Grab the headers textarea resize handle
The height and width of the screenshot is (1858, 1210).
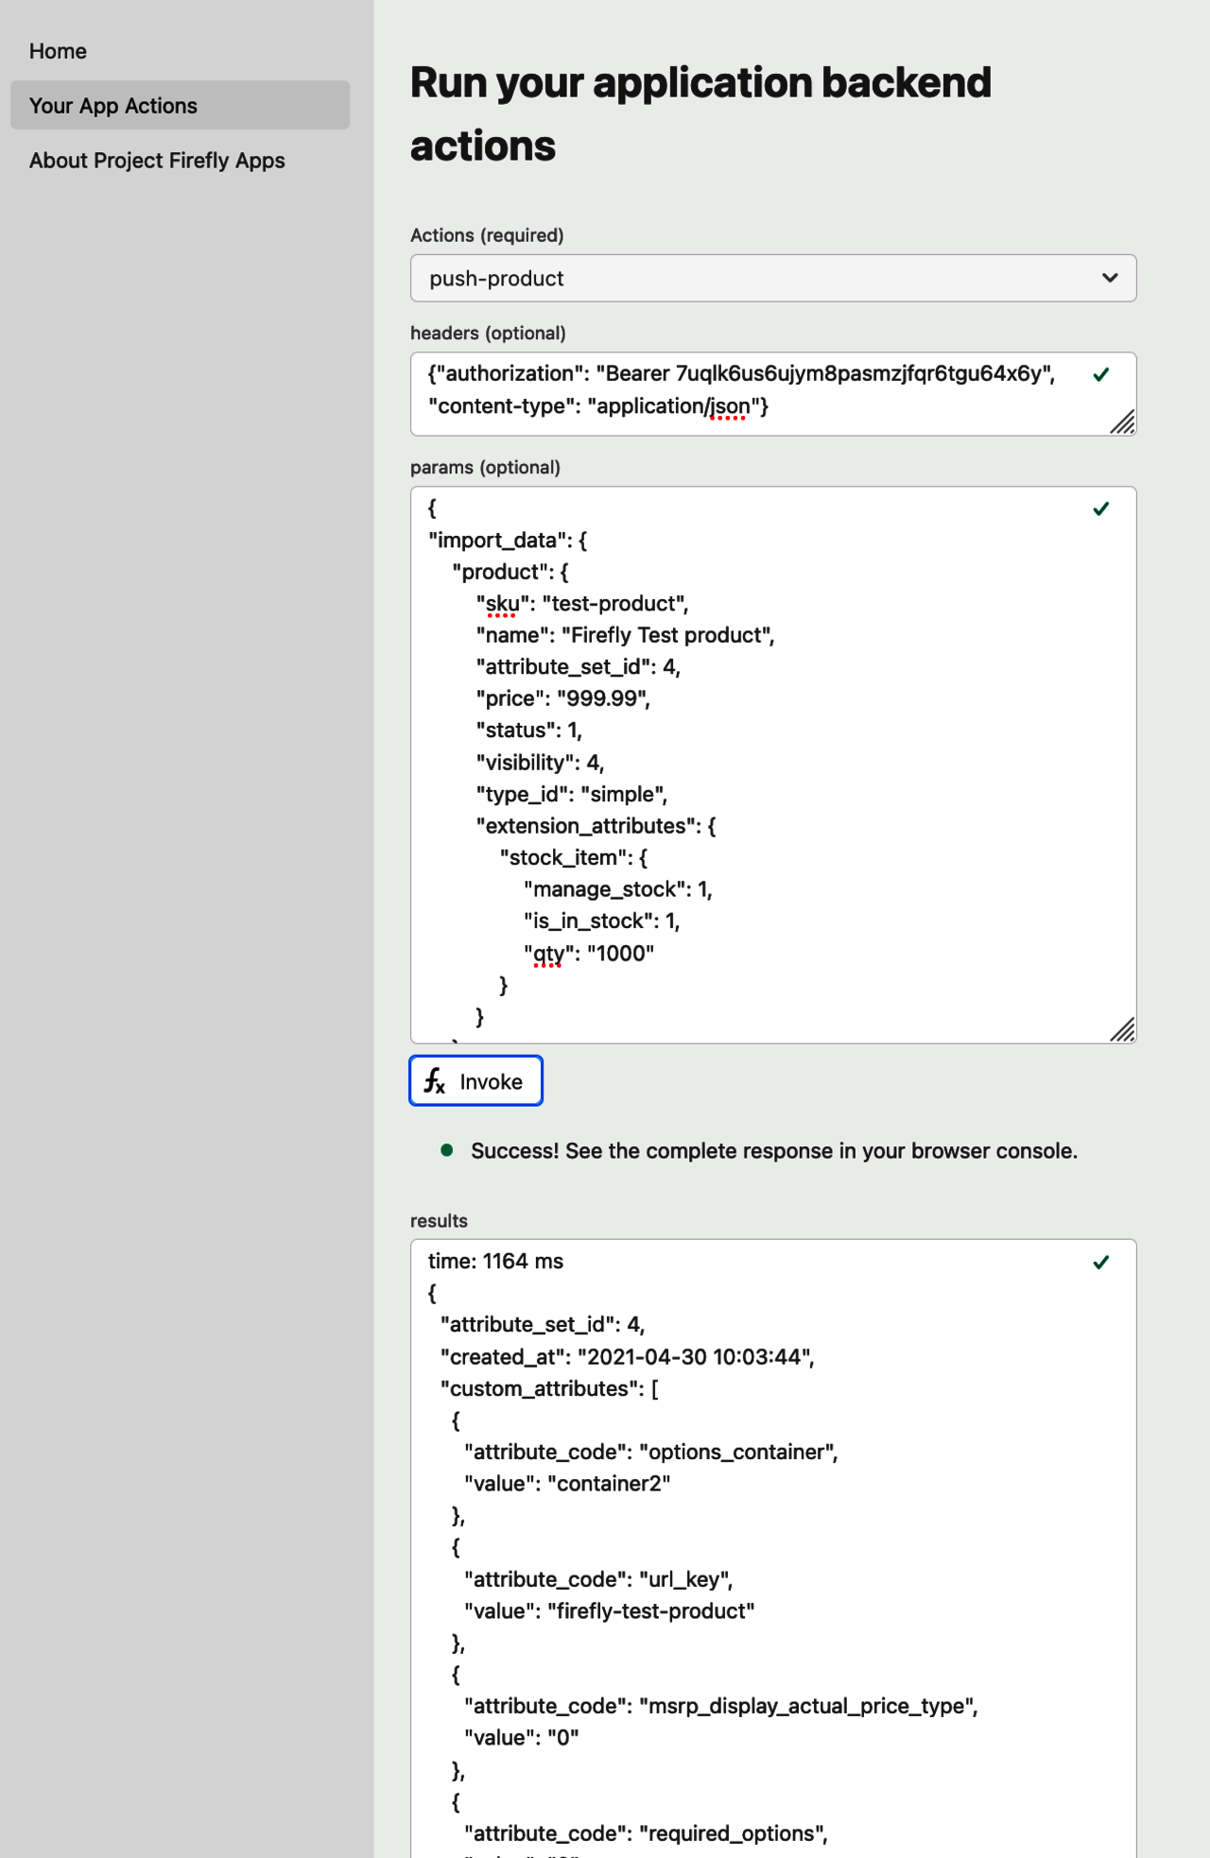(1123, 422)
